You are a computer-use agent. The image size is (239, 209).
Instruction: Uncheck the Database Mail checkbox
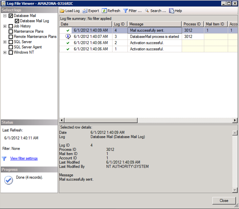(x=11, y=16)
